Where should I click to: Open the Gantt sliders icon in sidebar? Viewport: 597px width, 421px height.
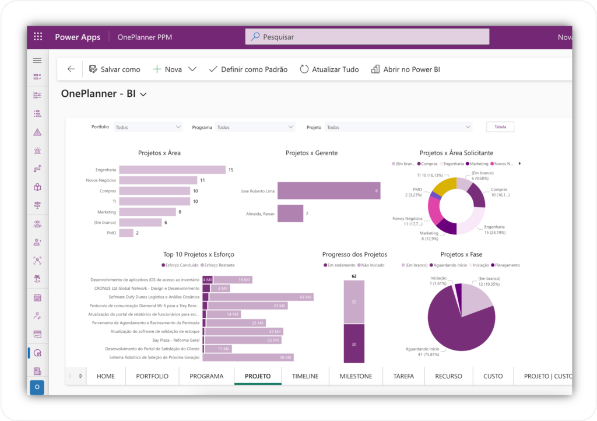click(x=37, y=95)
